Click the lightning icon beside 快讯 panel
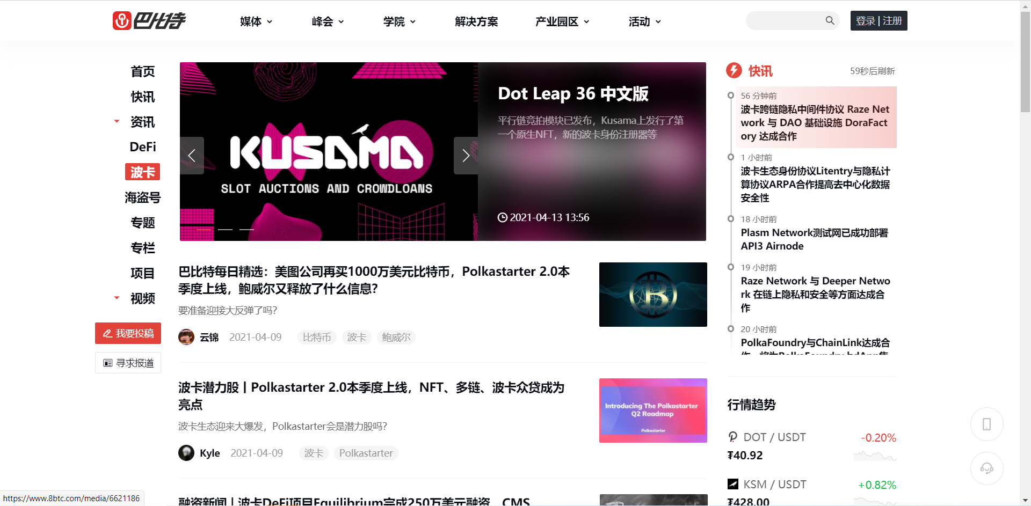Screen dimensions: 1031x506 tap(734, 70)
